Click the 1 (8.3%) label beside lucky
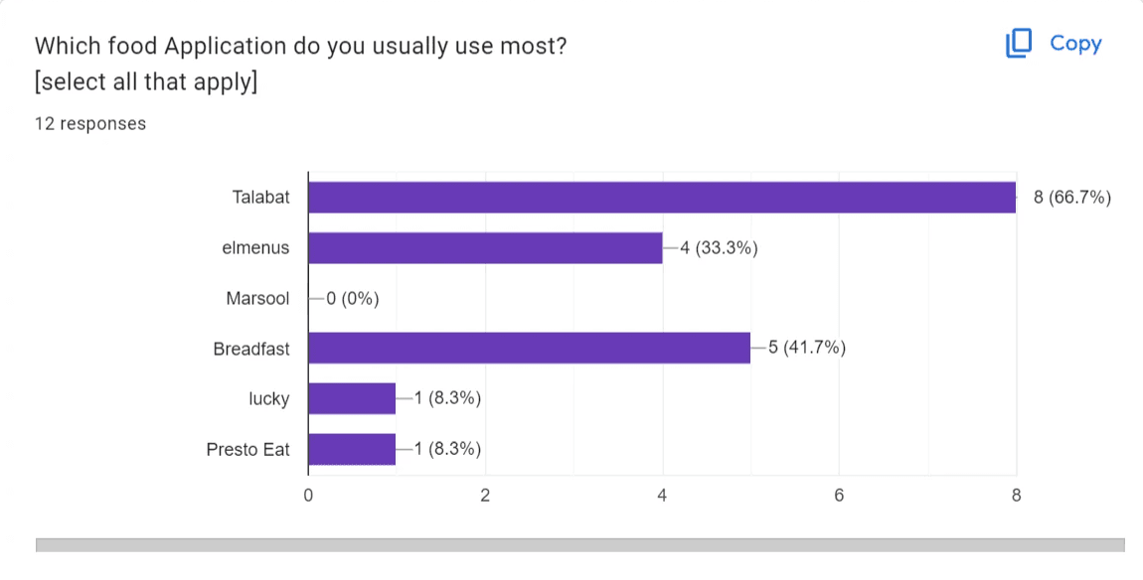 coord(446,398)
